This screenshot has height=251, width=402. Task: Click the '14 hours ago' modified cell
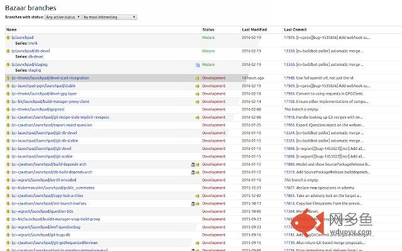tap(253, 78)
